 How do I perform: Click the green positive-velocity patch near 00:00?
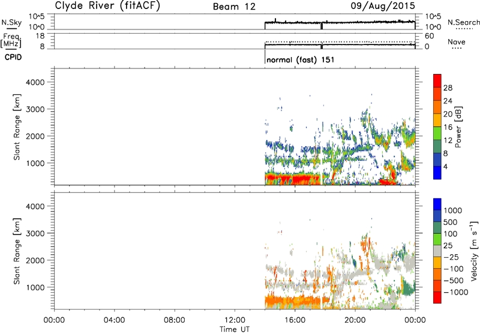tap(408, 288)
